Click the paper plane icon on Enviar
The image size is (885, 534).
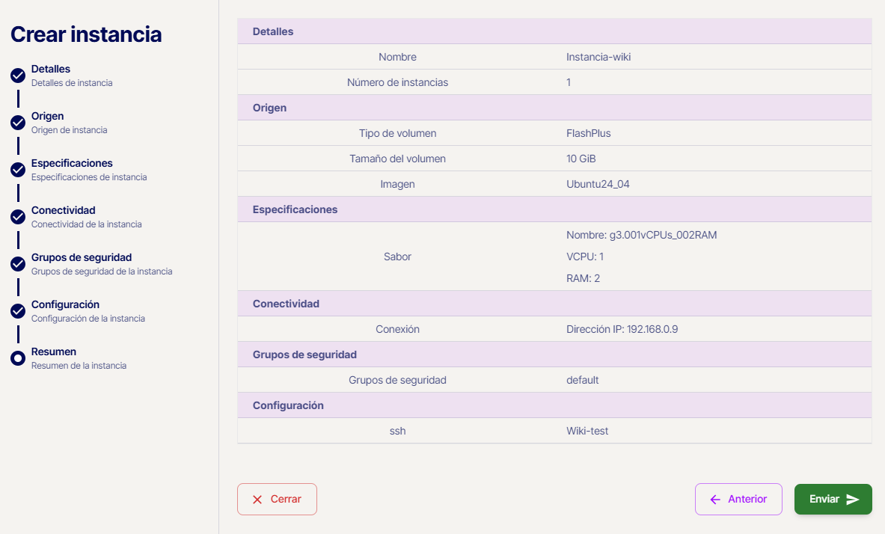(853, 500)
